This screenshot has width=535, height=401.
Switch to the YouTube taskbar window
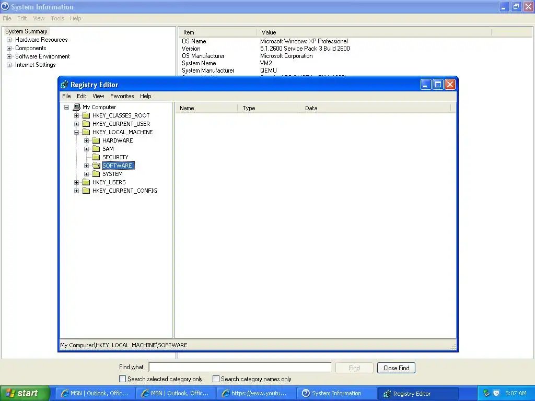256,394
